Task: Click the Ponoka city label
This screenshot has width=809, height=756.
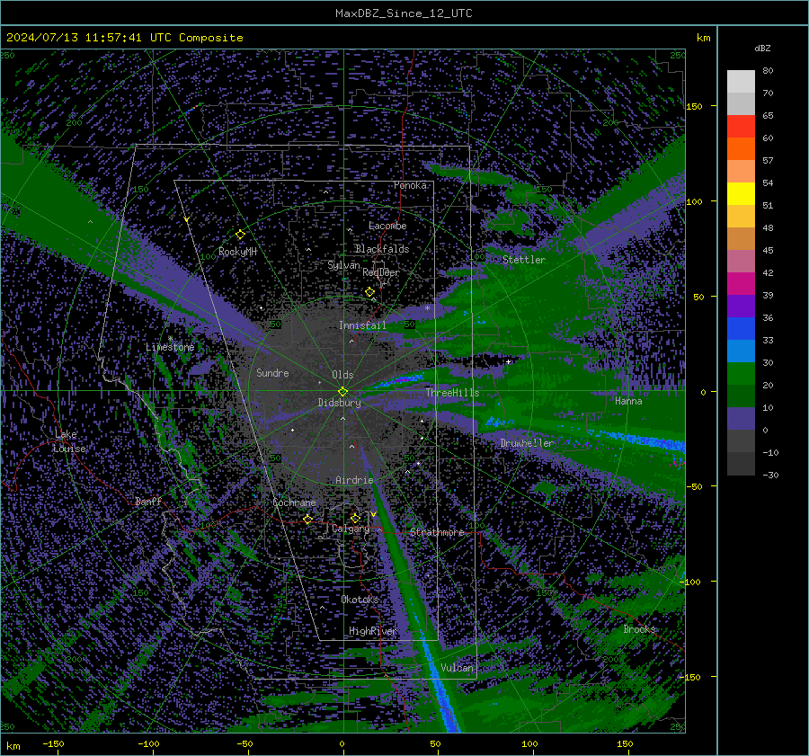Action: tap(410, 185)
